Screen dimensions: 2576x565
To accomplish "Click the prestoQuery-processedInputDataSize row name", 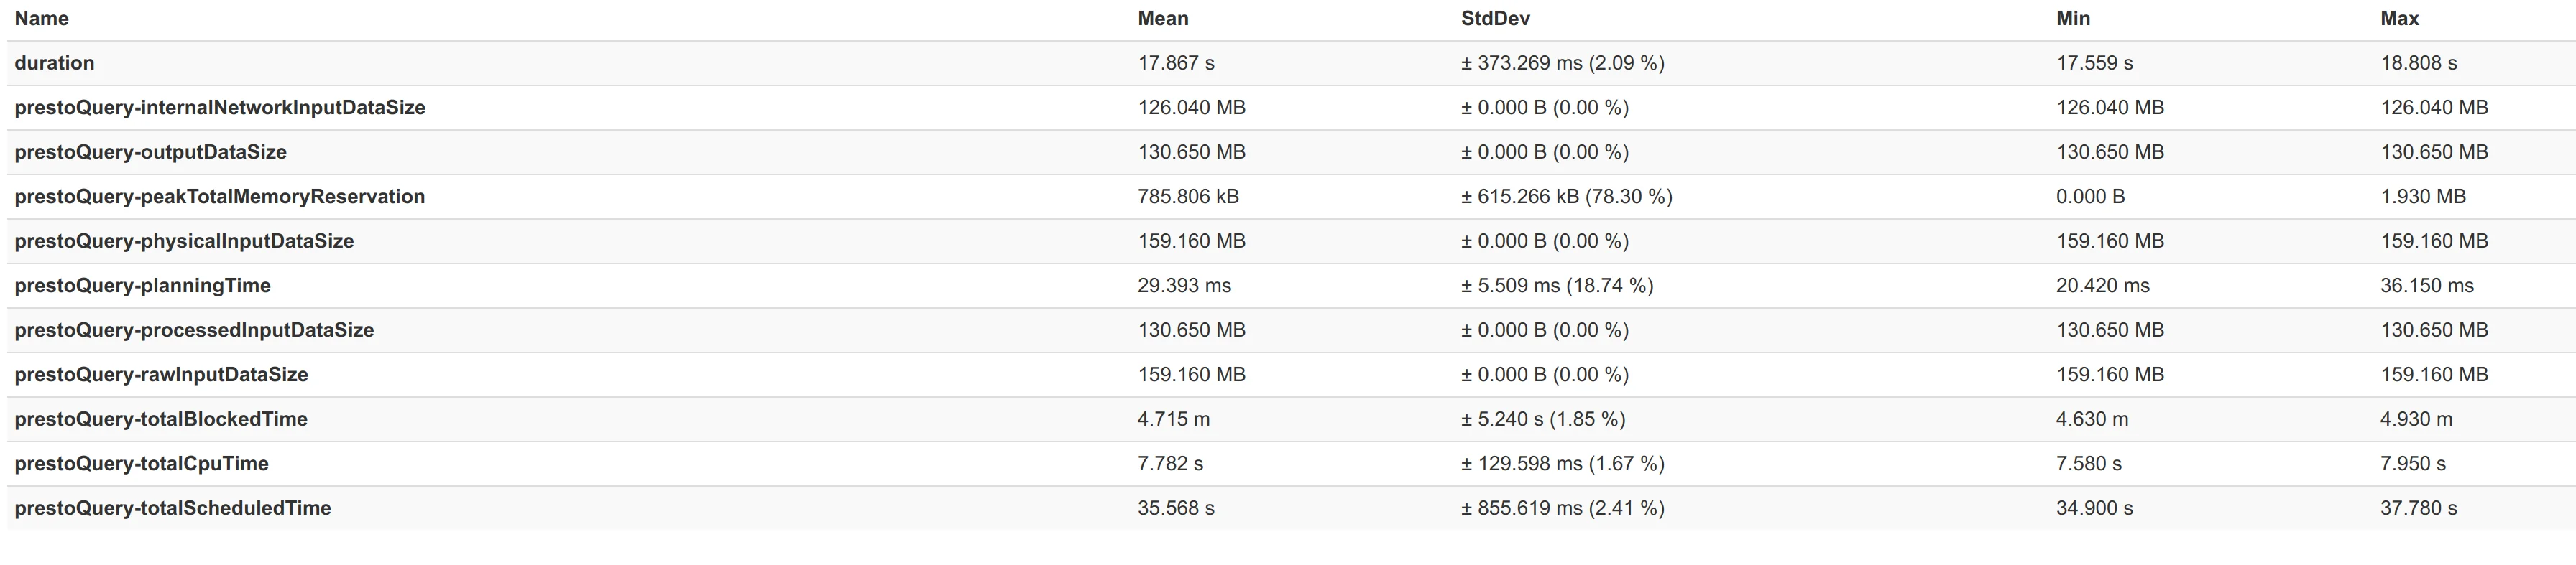I will (x=194, y=330).
